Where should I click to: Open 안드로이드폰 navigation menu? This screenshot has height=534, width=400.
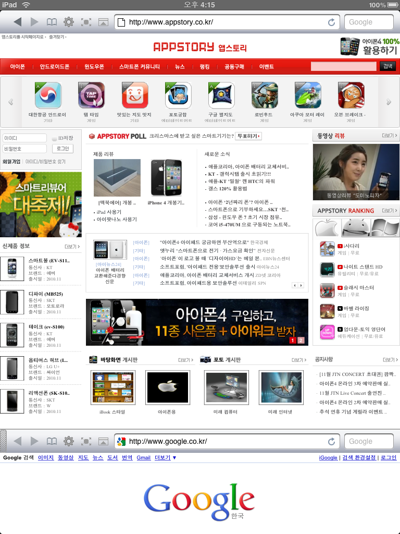54,67
